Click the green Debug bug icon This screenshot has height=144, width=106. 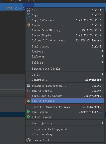[x=28, y=117]
